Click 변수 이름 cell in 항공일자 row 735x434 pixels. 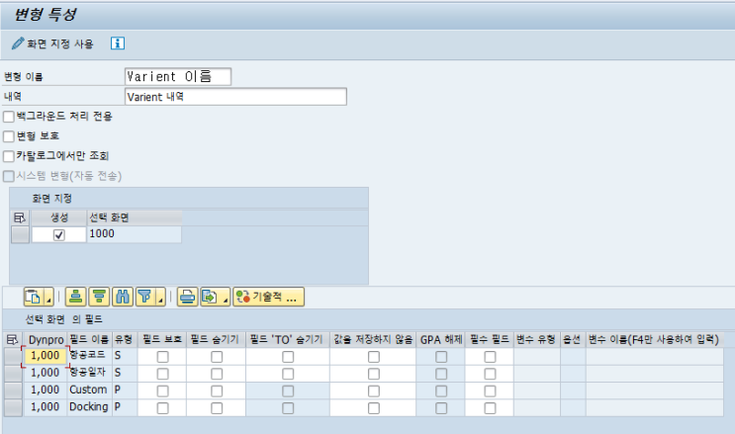coord(654,374)
